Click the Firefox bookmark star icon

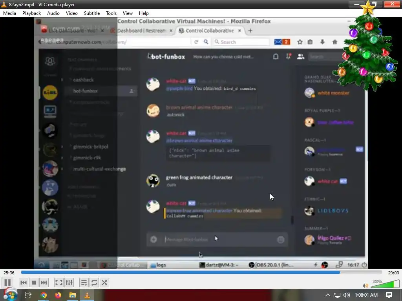pyautogui.click(x=300, y=42)
